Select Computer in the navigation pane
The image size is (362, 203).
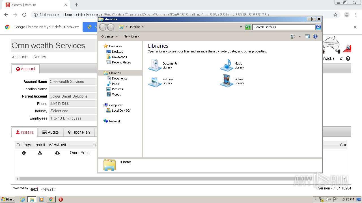116,105
